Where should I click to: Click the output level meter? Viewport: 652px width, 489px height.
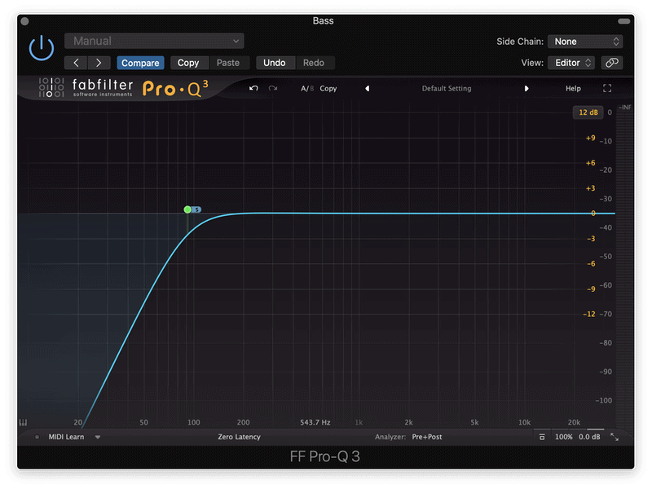click(x=624, y=267)
